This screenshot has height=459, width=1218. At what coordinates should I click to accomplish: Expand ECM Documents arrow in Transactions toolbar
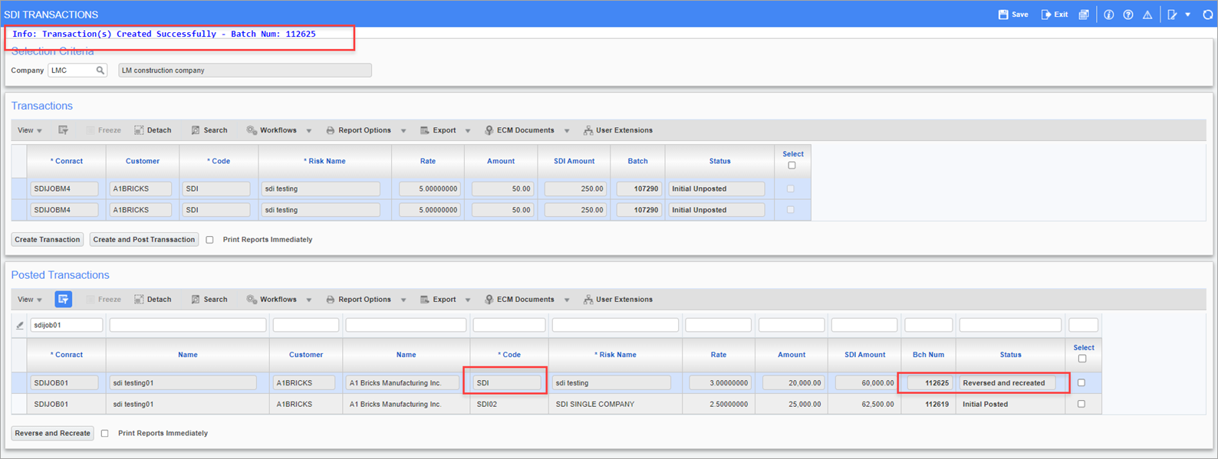(567, 131)
